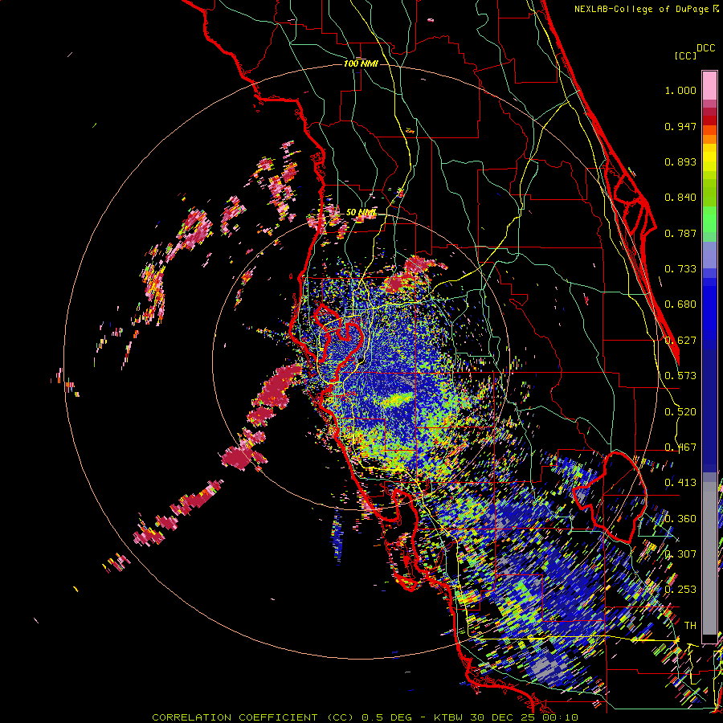Click the 0.947 legend value
The width and height of the screenshot is (723, 723).
(680, 126)
